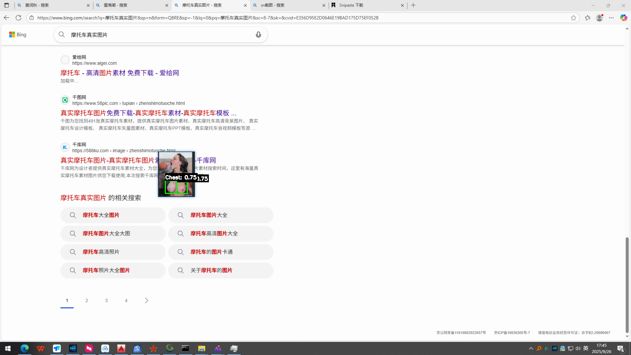Open the 爱给网 摩托车 高清图片素材 result

(x=119, y=73)
